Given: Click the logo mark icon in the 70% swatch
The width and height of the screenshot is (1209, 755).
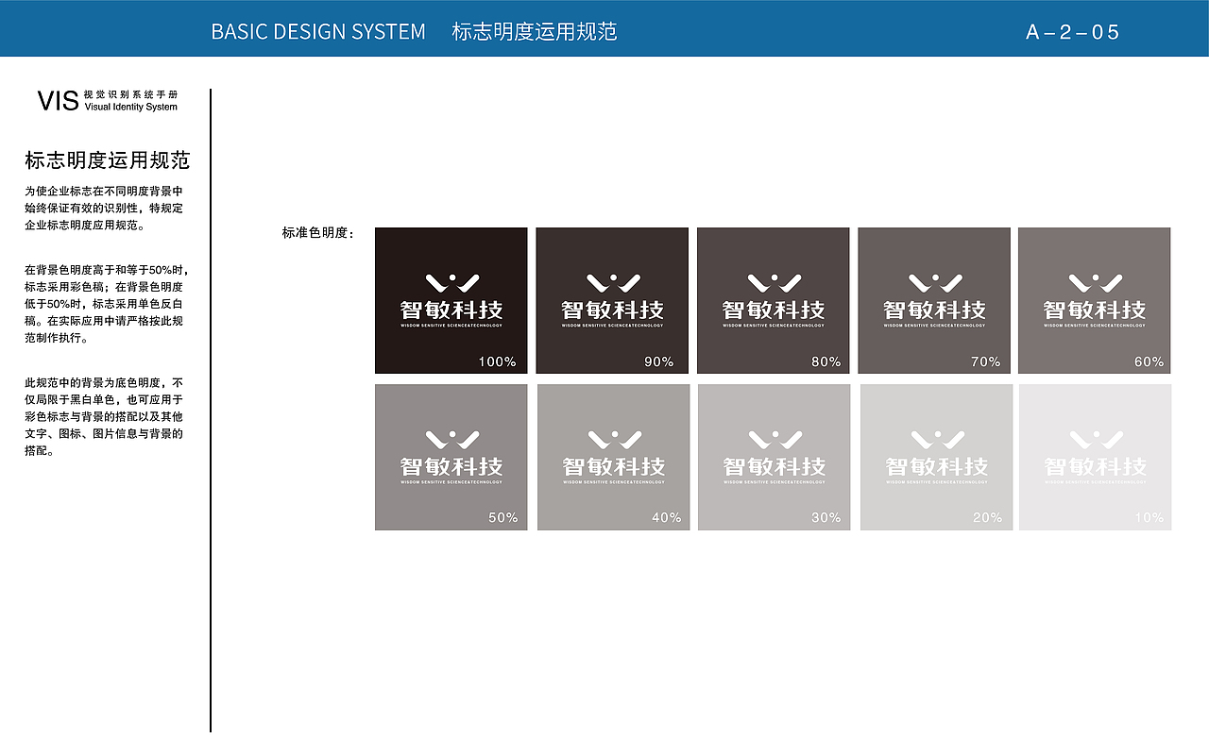Looking at the screenshot, I should click(934, 282).
